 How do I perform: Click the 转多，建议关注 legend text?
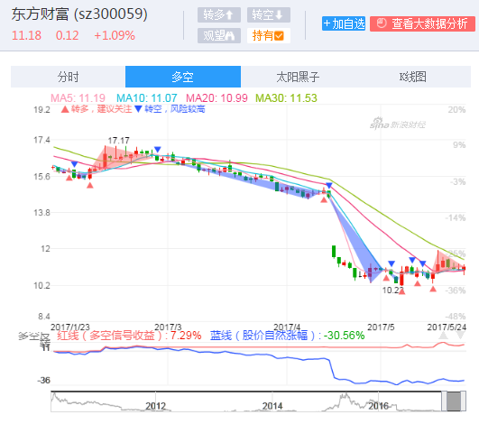click(101, 109)
